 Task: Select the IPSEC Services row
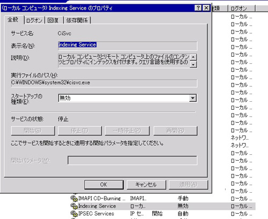click(x=162, y=214)
